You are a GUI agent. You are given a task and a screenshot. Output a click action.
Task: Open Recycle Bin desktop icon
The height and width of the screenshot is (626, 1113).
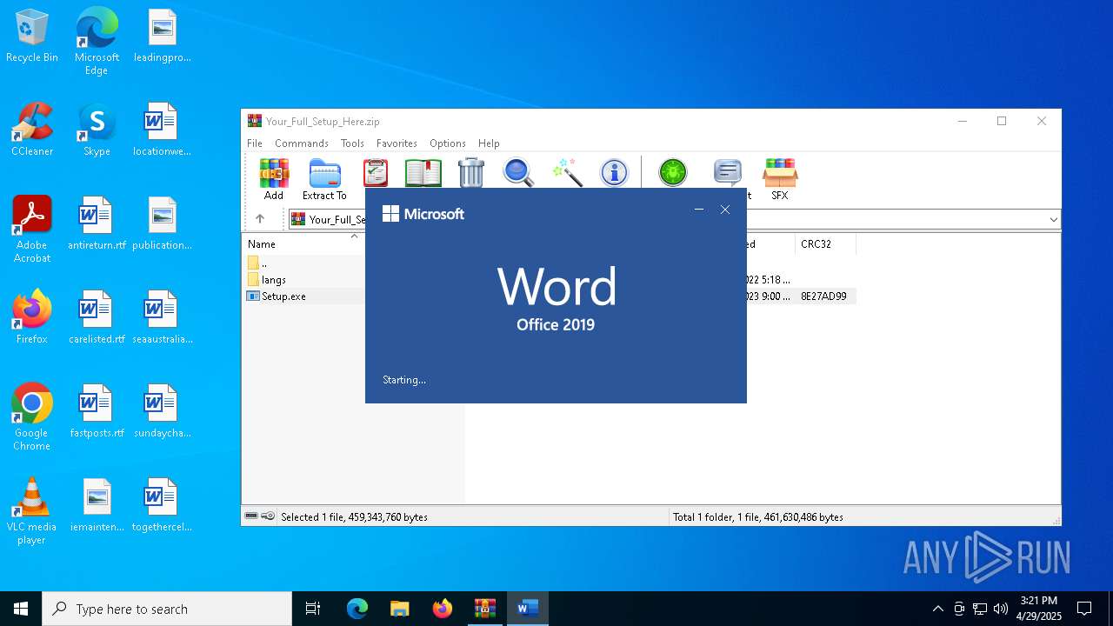32,37
